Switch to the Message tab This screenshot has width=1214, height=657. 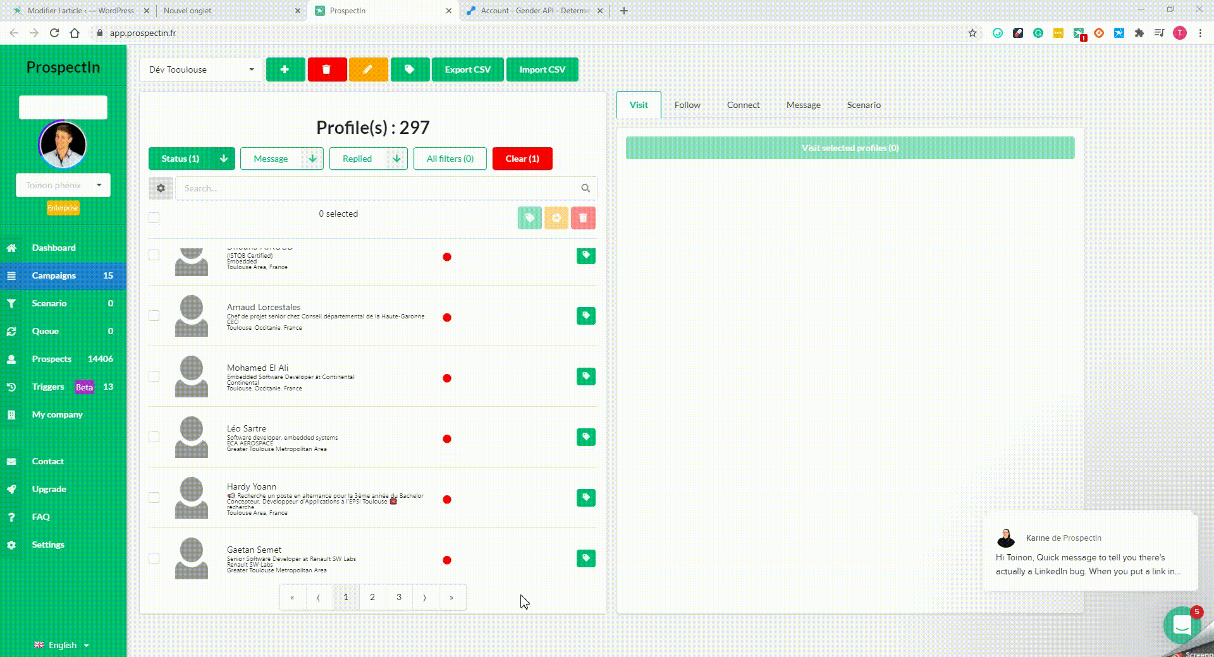pos(804,105)
